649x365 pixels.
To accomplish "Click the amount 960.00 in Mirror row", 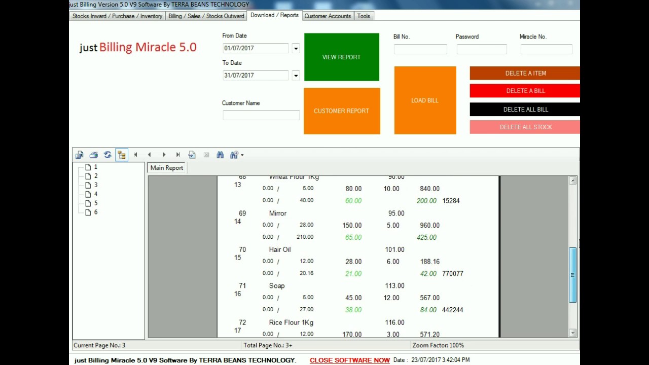I will (430, 225).
